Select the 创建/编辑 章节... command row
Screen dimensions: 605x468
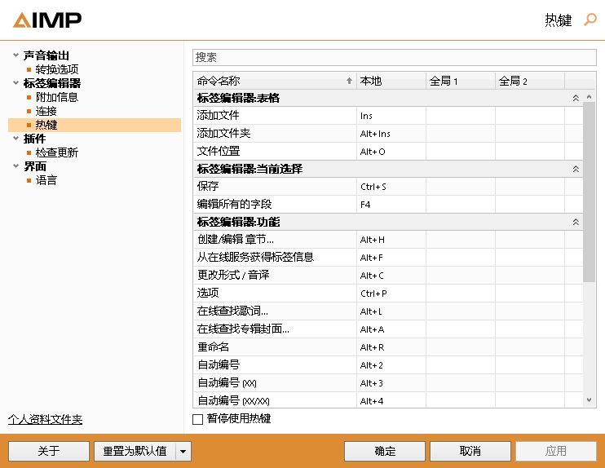(x=388, y=240)
